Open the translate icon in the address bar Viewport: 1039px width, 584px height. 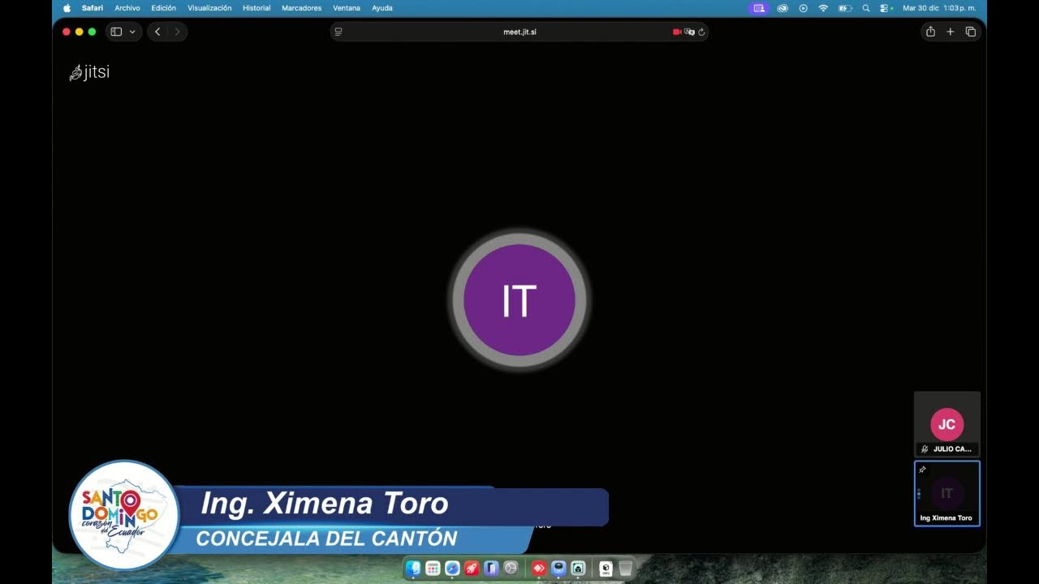pyautogui.click(x=689, y=32)
